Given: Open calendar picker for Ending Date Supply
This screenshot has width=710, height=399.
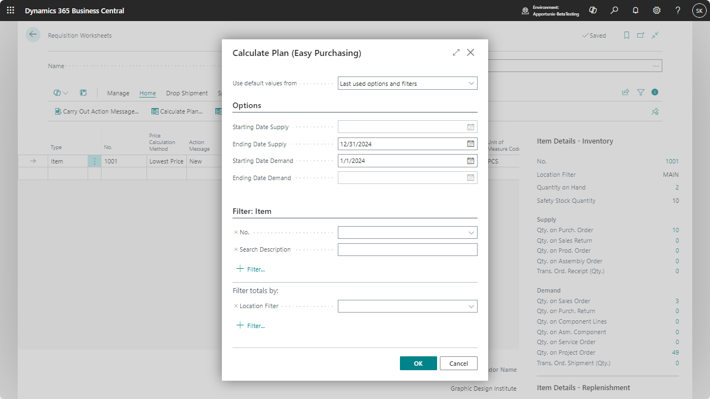Looking at the screenshot, I should click(x=470, y=144).
